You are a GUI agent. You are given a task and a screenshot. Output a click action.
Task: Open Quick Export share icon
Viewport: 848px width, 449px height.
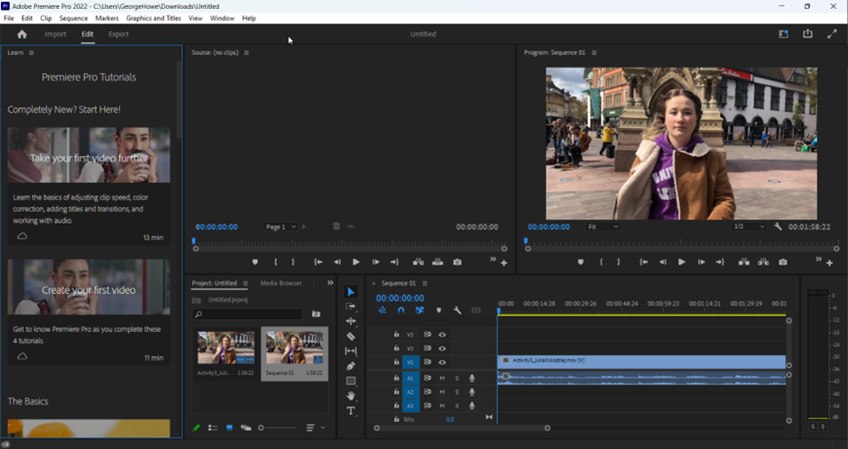[807, 33]
